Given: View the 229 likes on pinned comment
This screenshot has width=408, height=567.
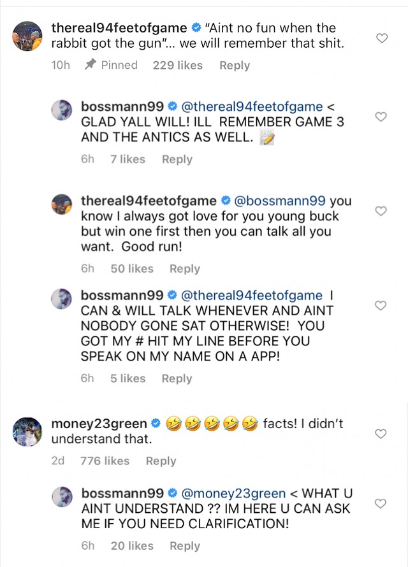Looking at the screenshot, I should point(177,65).
